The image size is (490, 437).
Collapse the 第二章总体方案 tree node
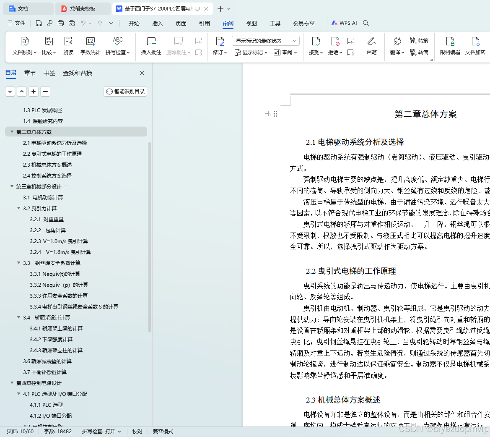(x=12, y=132)
